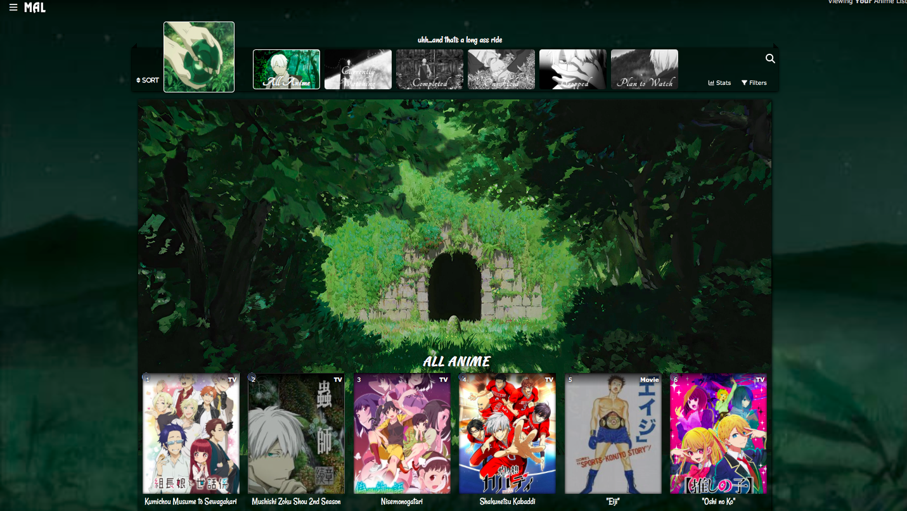Screen dimensions: 907x511
Task: Open the Nisemonogatari cover image
Action: point(402,434)
